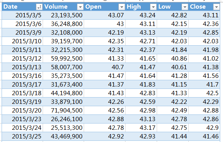The height and width of the screenshot is (142, 223).
Task: Select Open value 42.35 on 2015/3/10
Action: [105, 41]
